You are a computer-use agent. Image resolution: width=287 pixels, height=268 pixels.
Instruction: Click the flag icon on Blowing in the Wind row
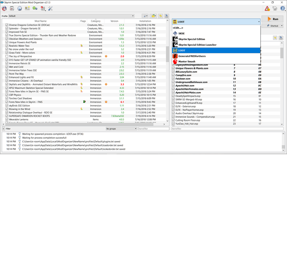click(x=82, y=109)
